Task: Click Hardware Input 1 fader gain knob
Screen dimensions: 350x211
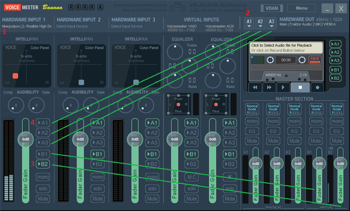Action: coord(26,139)
